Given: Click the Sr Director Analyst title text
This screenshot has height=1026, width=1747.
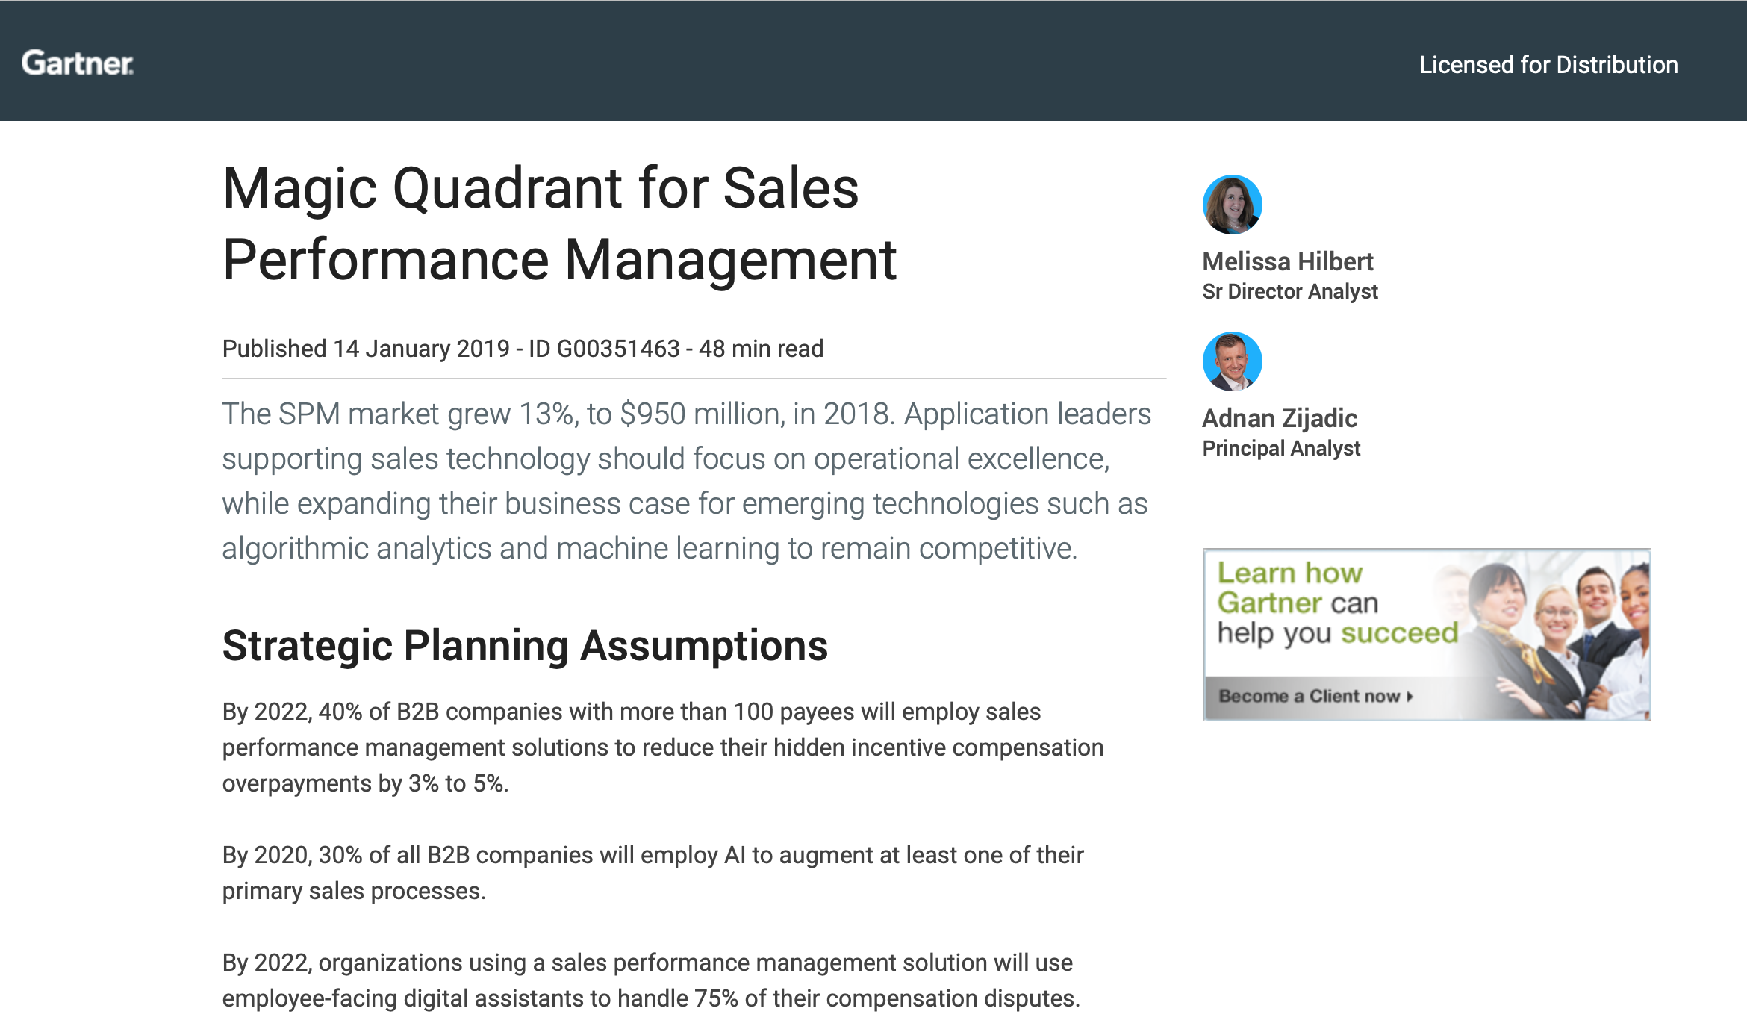Looking at the screenshot, I should [1289, 292].
